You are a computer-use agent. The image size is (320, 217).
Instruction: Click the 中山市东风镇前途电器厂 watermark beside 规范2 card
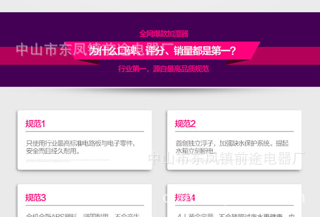tap(226, 159)
